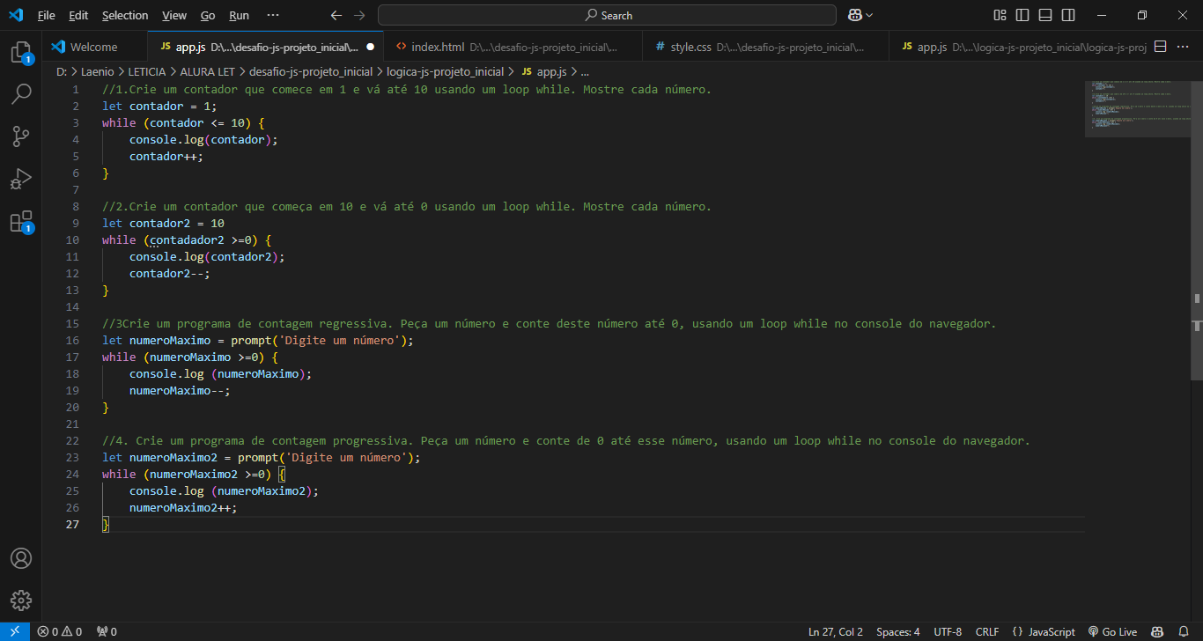
Task: Open the notifications bell
Action: [x=1184, y=631]
